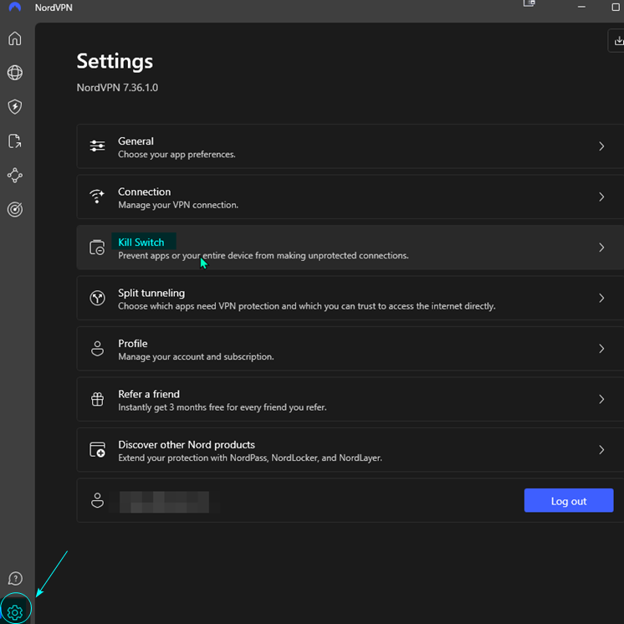Maximize the NordVPN window
624x624 pixels.
point(616,7)
